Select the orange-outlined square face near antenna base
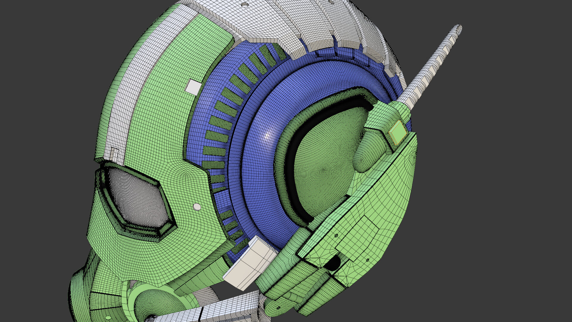Screen dimensions: 572x322 pyautogui.click(x=398, y=132)
